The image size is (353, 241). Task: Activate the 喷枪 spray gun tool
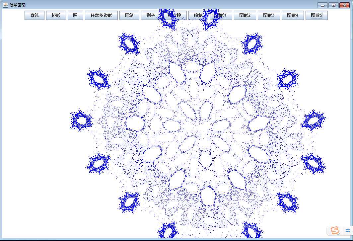(198, 15)
